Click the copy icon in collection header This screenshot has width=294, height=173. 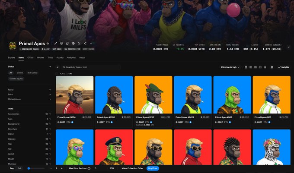pos(67,44)
